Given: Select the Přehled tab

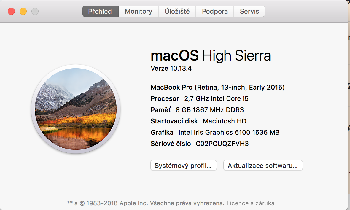Looking at the screenshot, I should click(100, 12).
